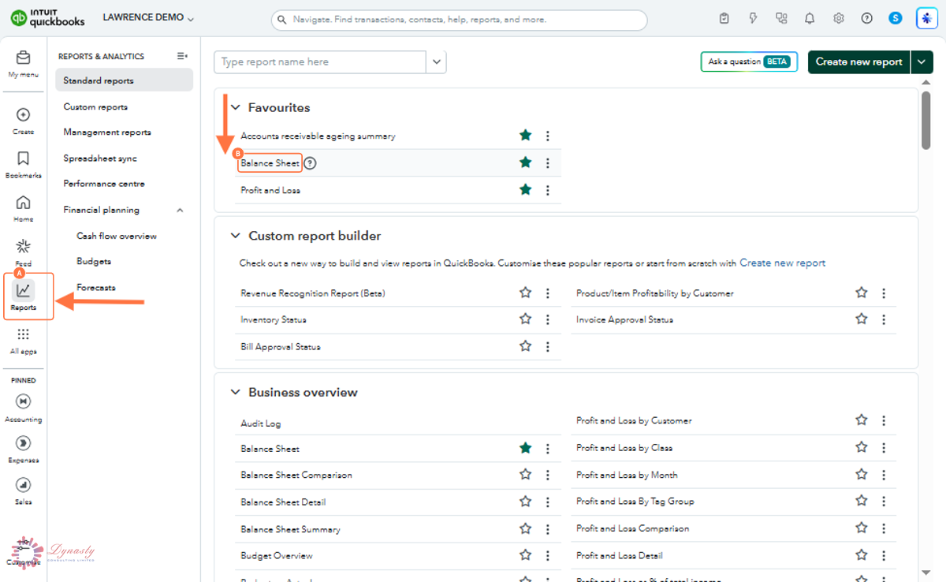The height and width of the screenshot is (582, 946).
Task: Follow the Create new report link in description
Action: click(x=783, y=263)
